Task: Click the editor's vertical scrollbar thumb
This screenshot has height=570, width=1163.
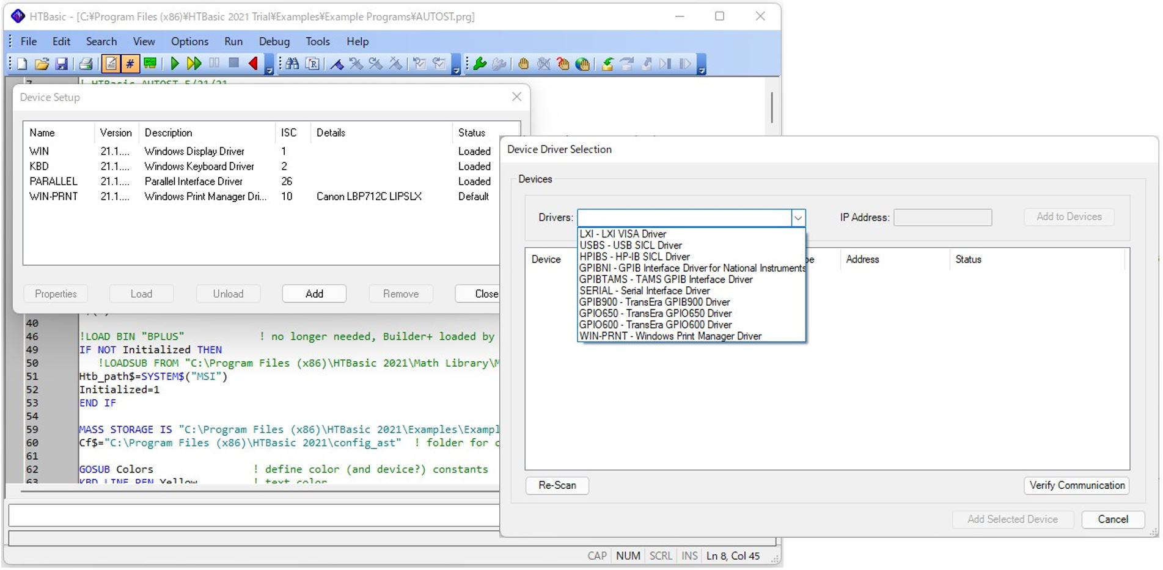Action: 772,107
